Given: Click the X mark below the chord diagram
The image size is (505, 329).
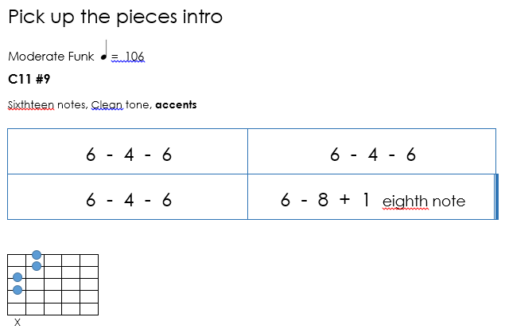Looking at the screenshot, I should click(17, 323).
